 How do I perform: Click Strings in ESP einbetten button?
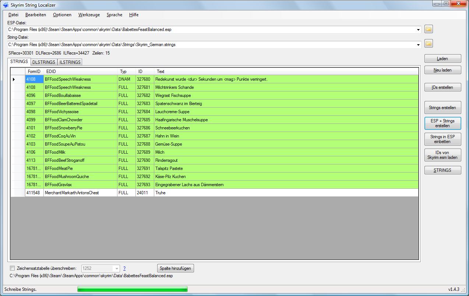pyautogui.click(x=442, y=139)
